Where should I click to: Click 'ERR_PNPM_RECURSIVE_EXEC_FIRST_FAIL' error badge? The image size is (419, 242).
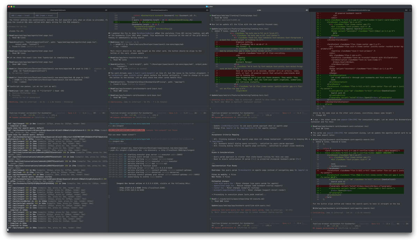(x=127, y=130)
